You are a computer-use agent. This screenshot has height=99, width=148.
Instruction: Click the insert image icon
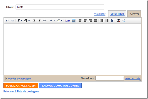point(74,21)
